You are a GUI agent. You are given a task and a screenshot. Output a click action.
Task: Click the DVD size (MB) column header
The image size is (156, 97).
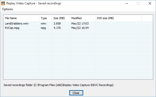point(118,18)
